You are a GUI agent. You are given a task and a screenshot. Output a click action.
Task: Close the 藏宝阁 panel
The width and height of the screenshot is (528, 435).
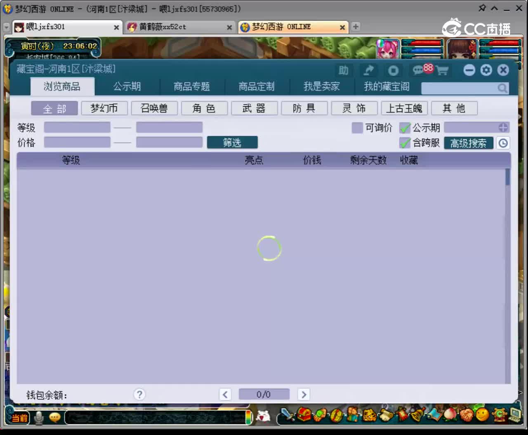pos(503,70)
